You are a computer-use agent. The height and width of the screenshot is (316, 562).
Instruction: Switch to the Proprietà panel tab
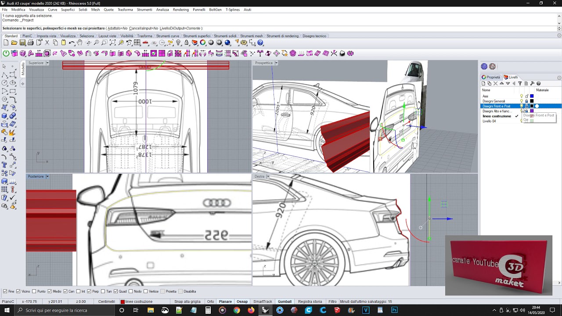[491, 77]
